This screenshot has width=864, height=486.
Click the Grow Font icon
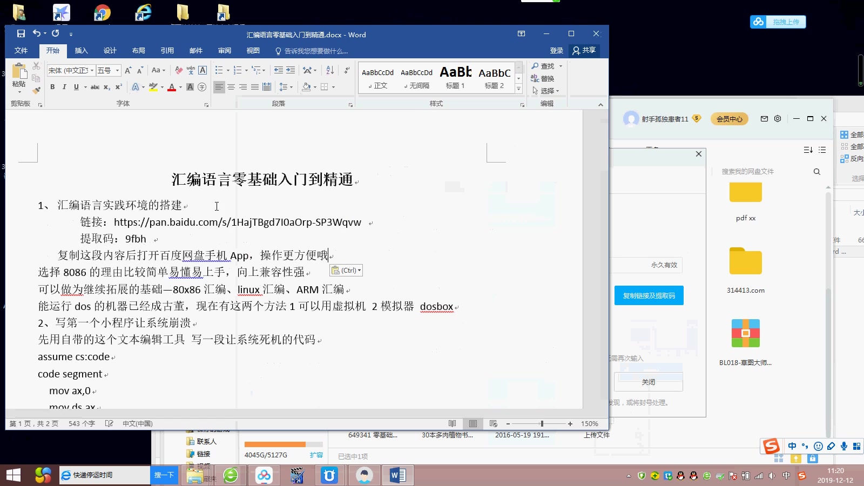click(x=128, y=70)
